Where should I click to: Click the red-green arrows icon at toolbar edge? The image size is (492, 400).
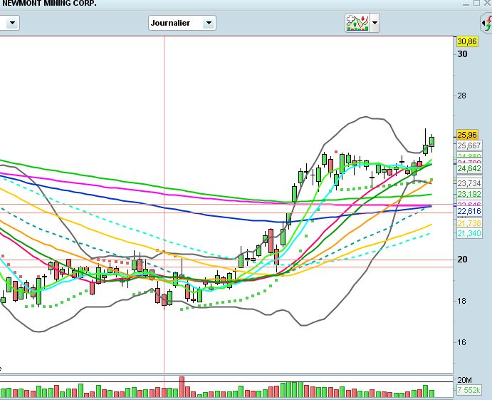pyautogui.click(x=487, y=24)
